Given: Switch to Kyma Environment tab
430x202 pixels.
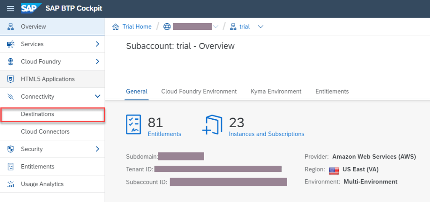Looking at the screenshot, I should pos(276,92).
